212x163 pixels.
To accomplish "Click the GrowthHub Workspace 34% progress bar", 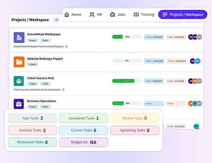I will tap(127, 37).
